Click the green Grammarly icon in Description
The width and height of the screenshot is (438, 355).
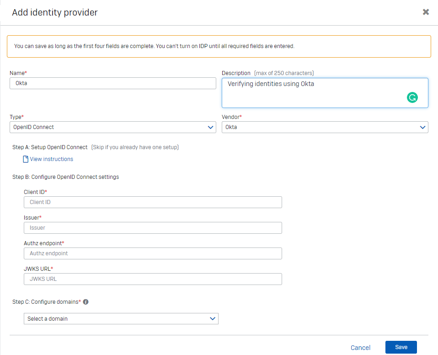412,97
